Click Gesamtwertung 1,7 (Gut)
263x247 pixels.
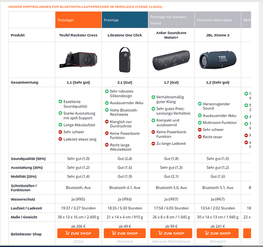(x=171, y=82)
